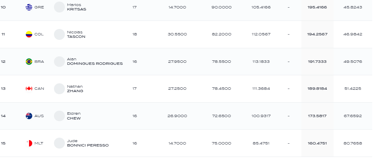This screenshot has width=373, height=159.
Task: Select Nathan Zhang avatar placeholder
Action: pos(60,89)
